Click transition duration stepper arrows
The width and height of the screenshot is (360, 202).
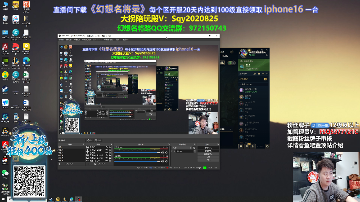195,151
